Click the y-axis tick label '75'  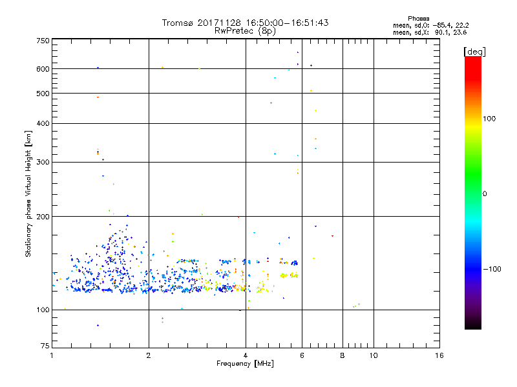45,346
